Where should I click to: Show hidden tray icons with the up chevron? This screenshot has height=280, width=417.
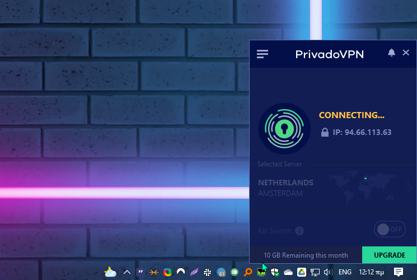click(x=127, y=272)
